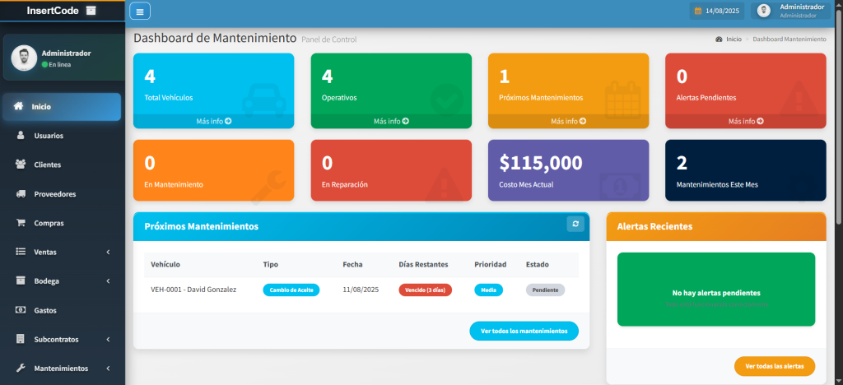Click the InsertCode logo icon
843x385 pixels.
[91, 11]
